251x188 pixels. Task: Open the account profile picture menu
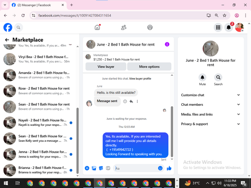click(x=239, y=28)
